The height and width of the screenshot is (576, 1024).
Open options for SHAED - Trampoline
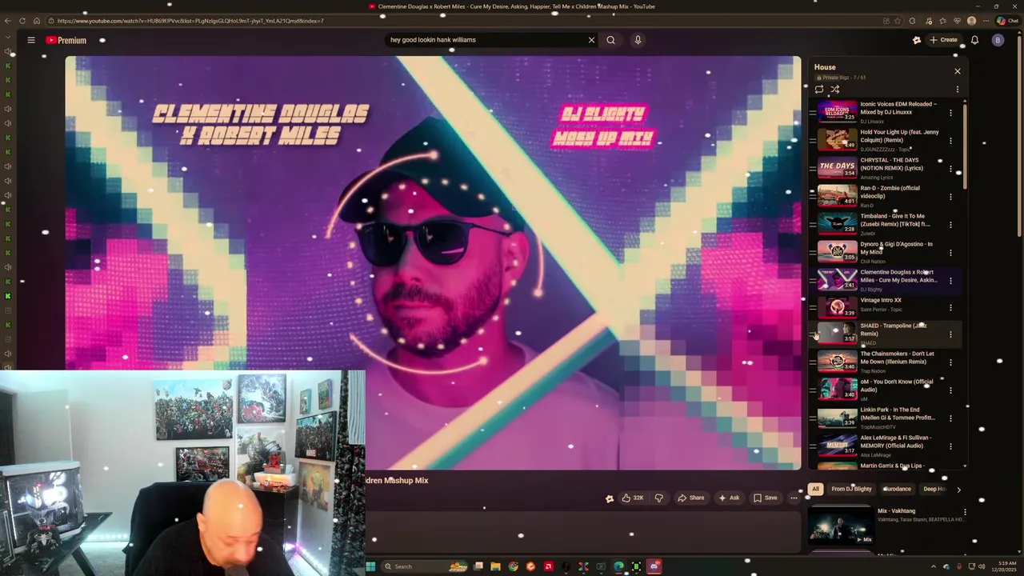pyautogui.click(x=950, y=334)
